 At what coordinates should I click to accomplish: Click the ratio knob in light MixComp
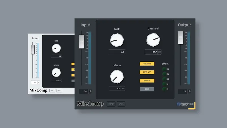pos(56,48)
